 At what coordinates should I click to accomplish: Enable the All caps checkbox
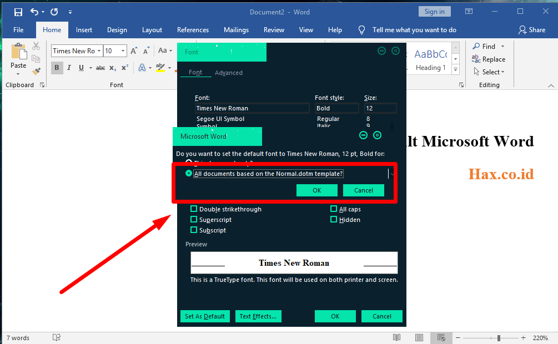[x=334, y=209]
